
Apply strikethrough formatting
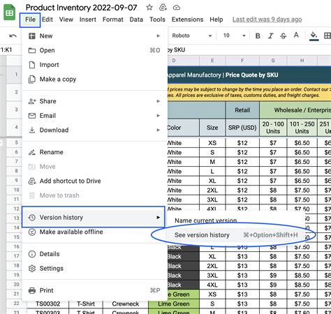coord(284,36)
